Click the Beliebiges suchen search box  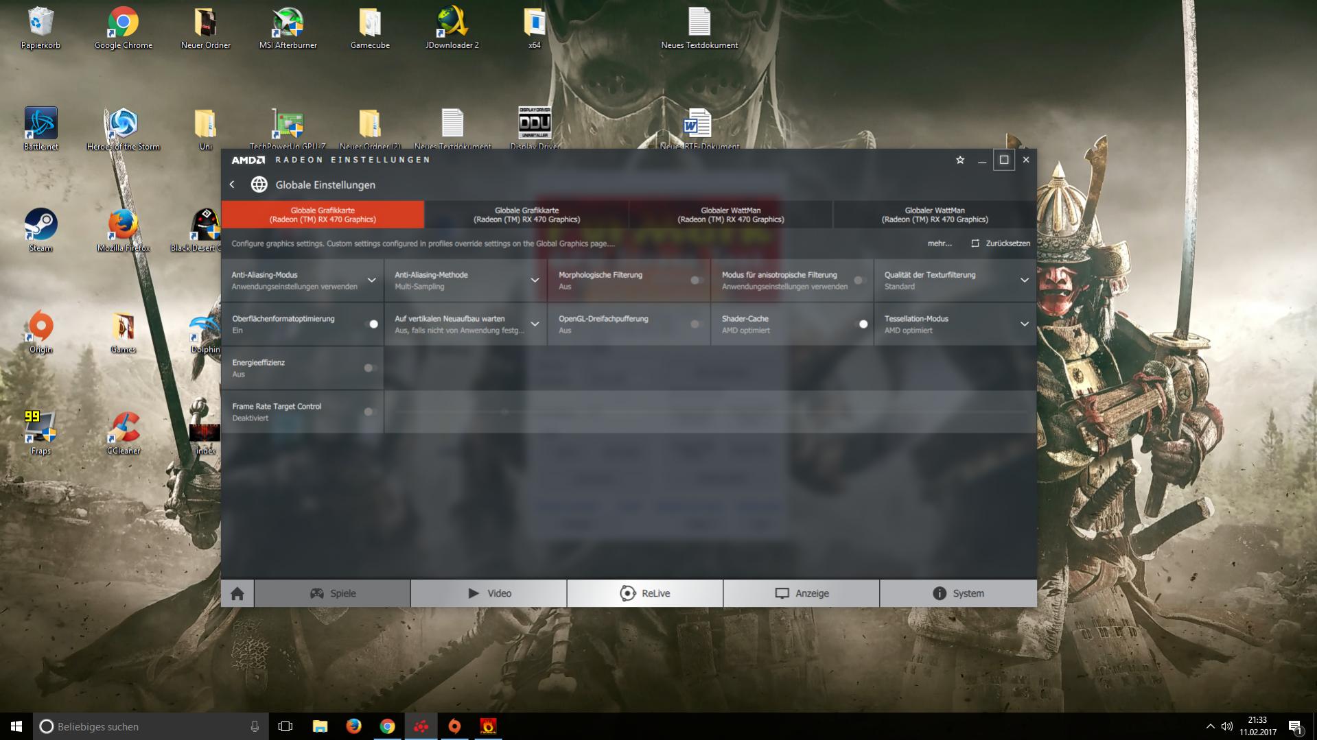[150, 726]
